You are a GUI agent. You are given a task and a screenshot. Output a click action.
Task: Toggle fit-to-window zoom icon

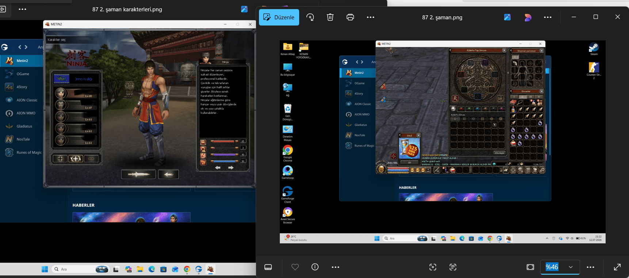tap(530, 267)
